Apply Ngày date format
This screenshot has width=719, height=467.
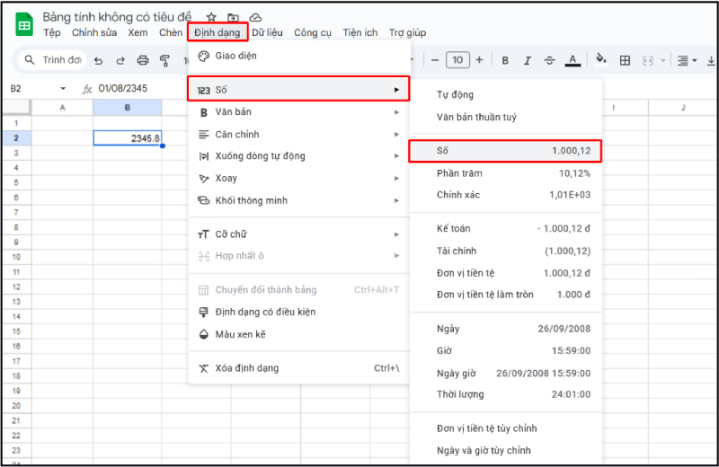(505, 329)
